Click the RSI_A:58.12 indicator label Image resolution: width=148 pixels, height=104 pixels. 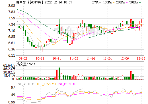coord(26,84)
